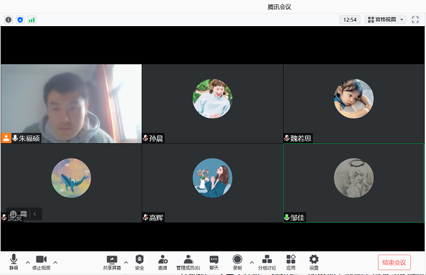Open the 聊天 chat panel
The width and height of the screenshot is (426, 275).
tap(214, 262)
